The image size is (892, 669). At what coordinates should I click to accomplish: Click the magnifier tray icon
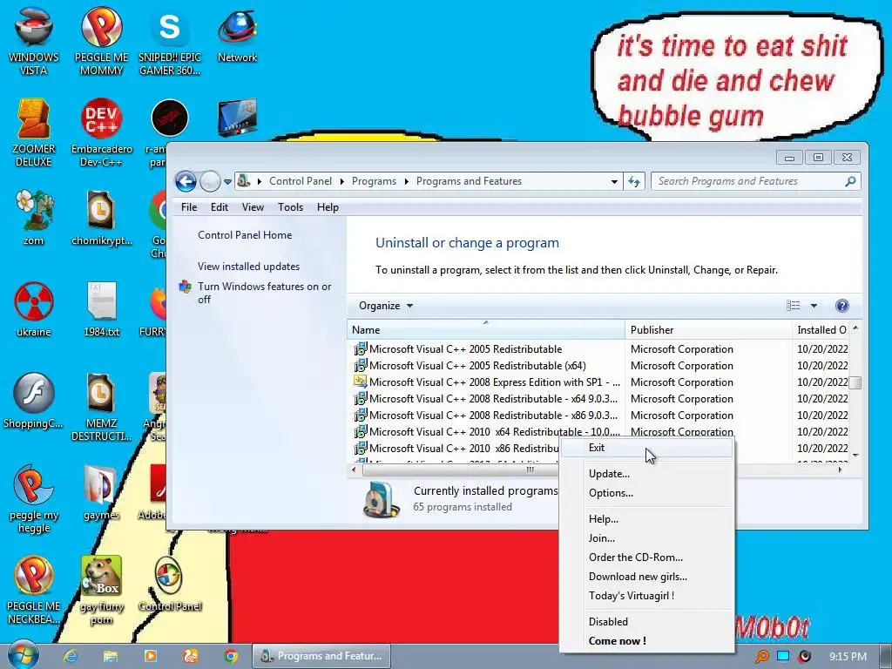pos(761,657)
